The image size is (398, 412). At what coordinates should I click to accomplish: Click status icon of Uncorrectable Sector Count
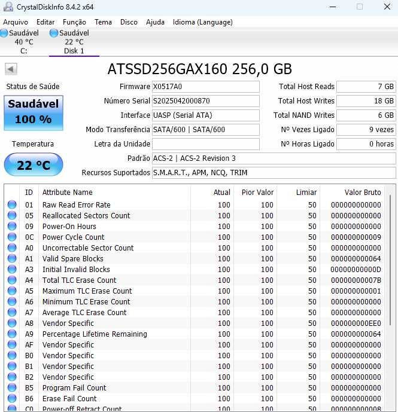click(x=12, y=248)
